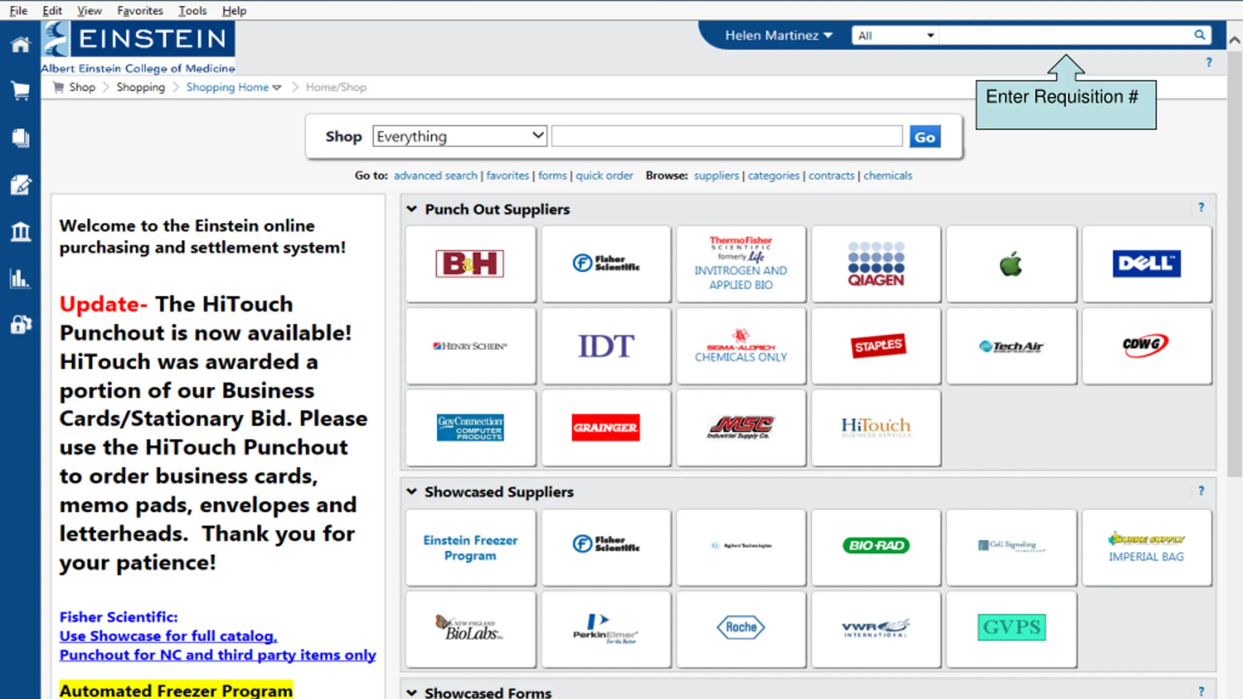
Task: Open the edit form sidebar icon
Action: coord(20,185)
